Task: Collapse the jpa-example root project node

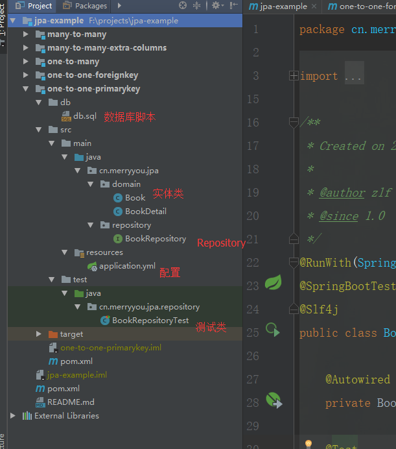Action: [12, 21]
